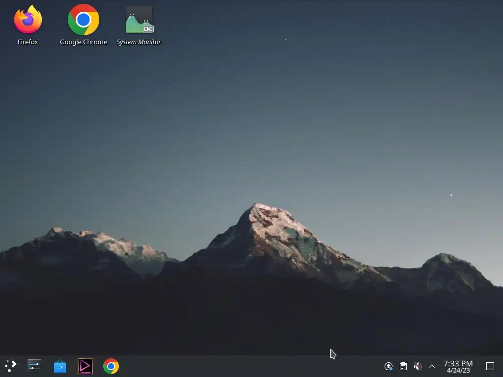Open the clock showing 7:33 PM
503x377 pixels.
coord(458,366)
